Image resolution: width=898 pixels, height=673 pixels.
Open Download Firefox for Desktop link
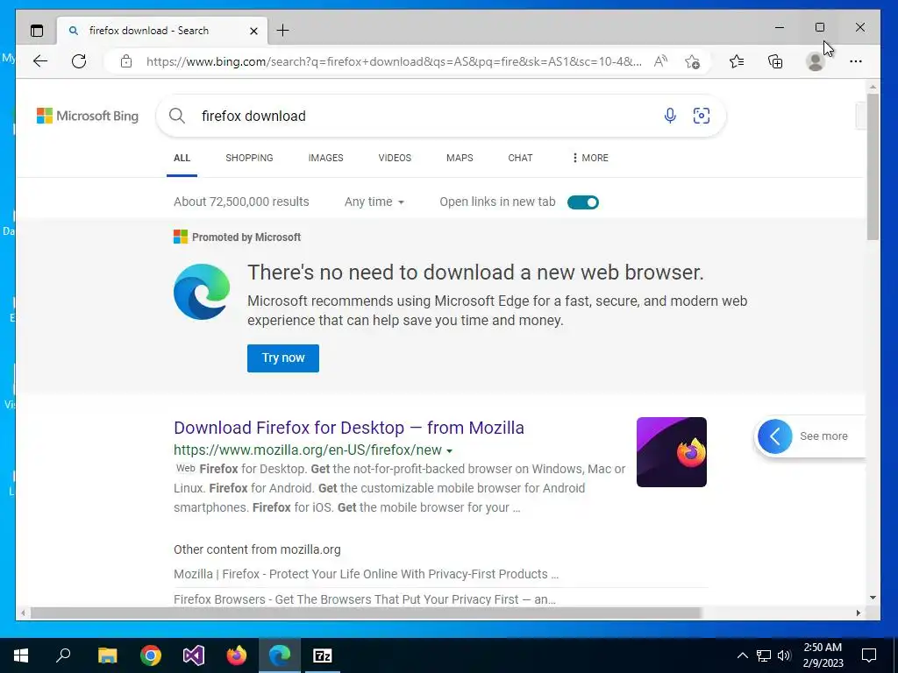point(349,428)
